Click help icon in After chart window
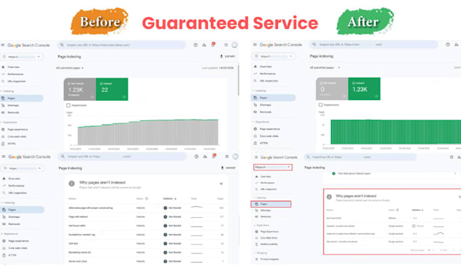Image resolution: width=461 pixels, height=278 pixels. click(447, 45)
